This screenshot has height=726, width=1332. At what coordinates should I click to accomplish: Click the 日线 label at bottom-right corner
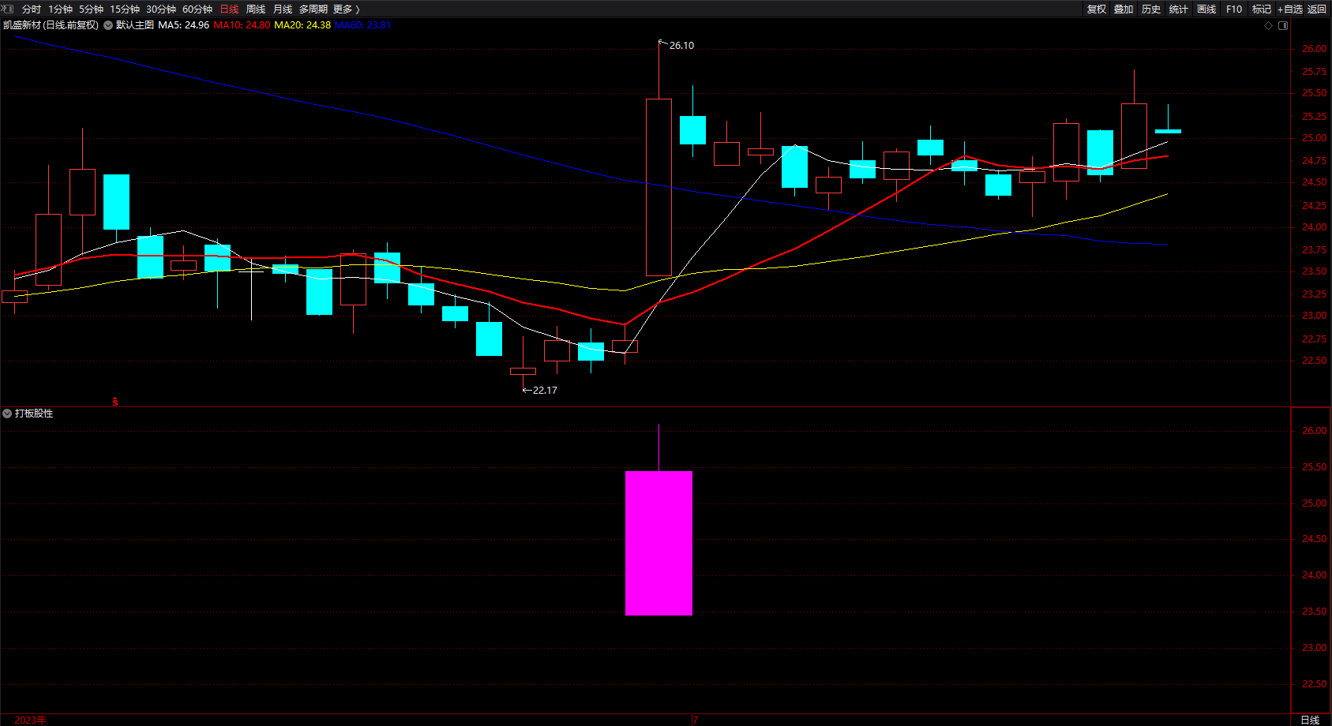click(1310, 720)
